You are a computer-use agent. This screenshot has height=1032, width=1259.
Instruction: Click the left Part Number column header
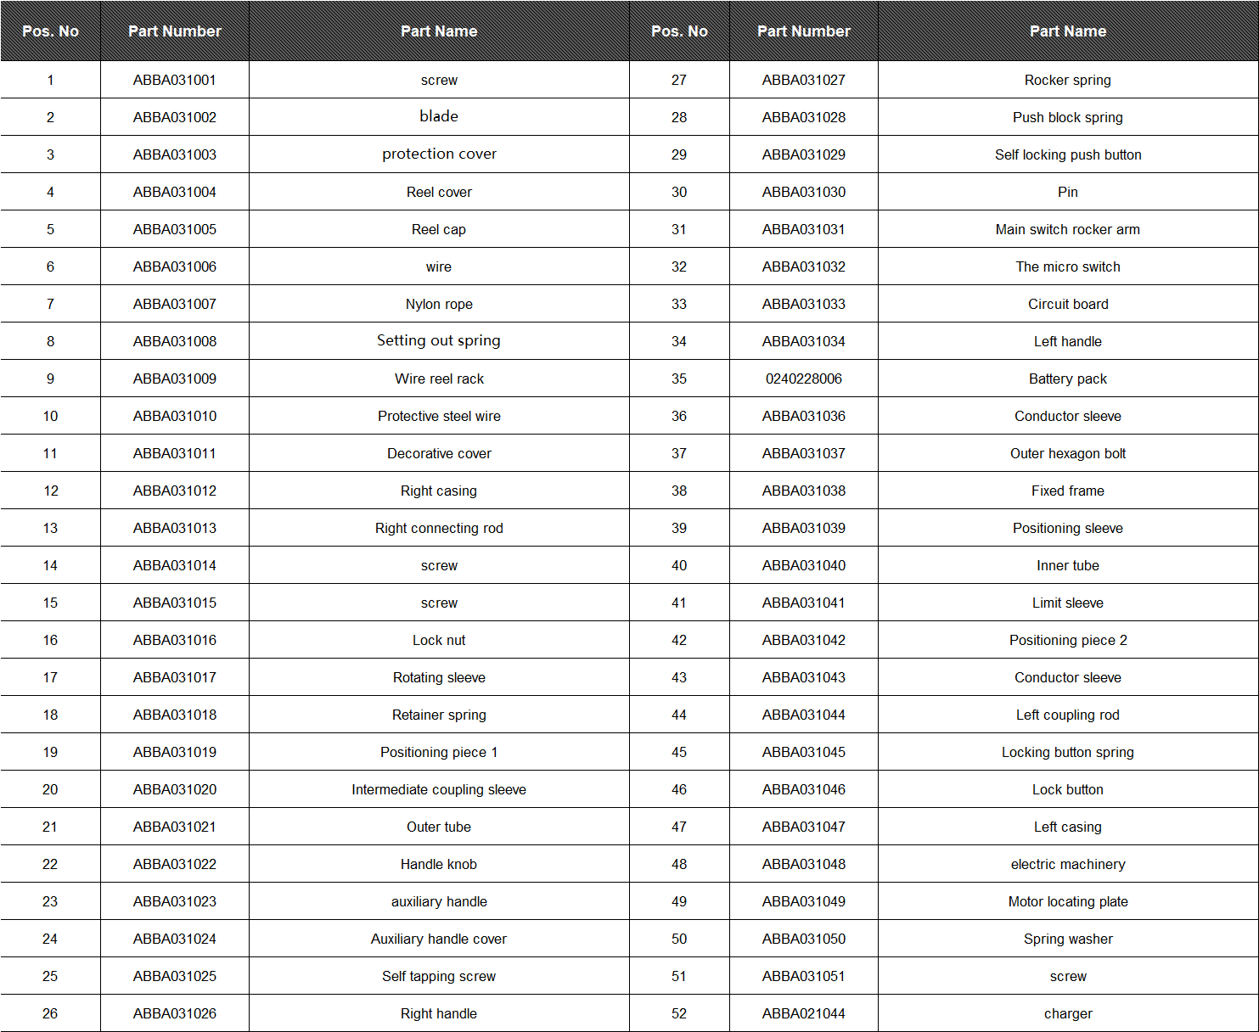coord(174,31)
